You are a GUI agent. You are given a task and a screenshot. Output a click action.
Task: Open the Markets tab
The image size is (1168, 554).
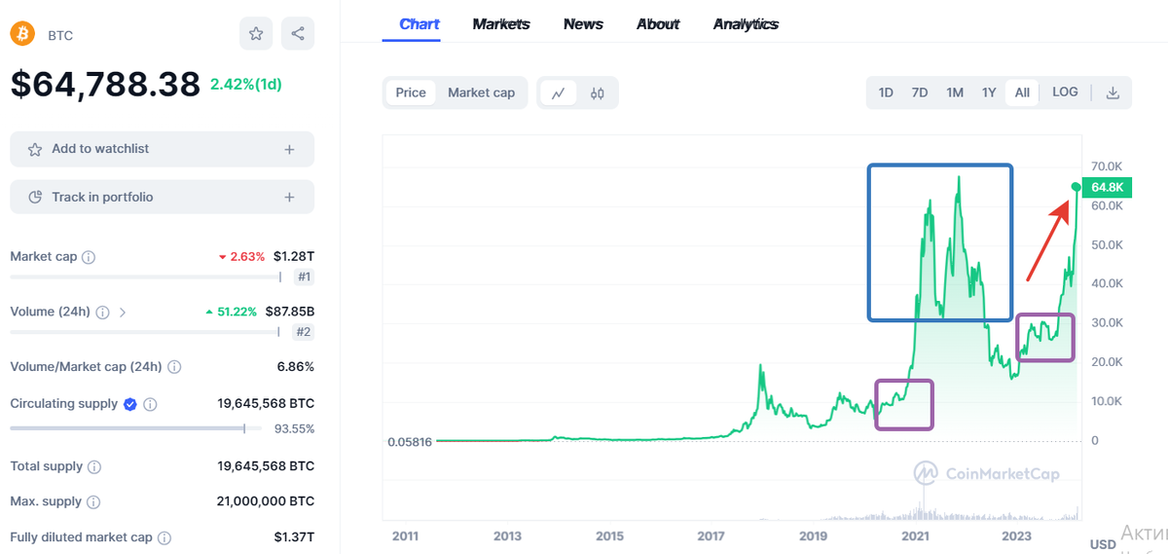[x=501, y=24]
